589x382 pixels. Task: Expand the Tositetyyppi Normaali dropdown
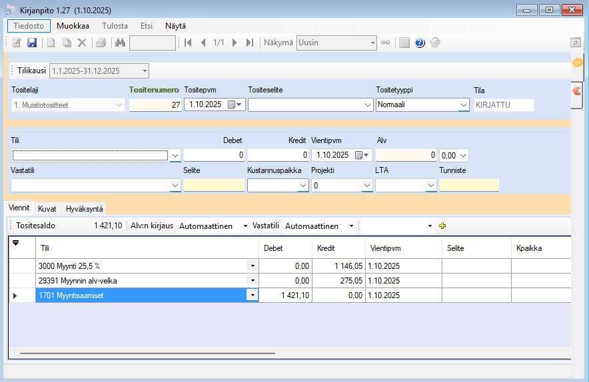(464, 104)
